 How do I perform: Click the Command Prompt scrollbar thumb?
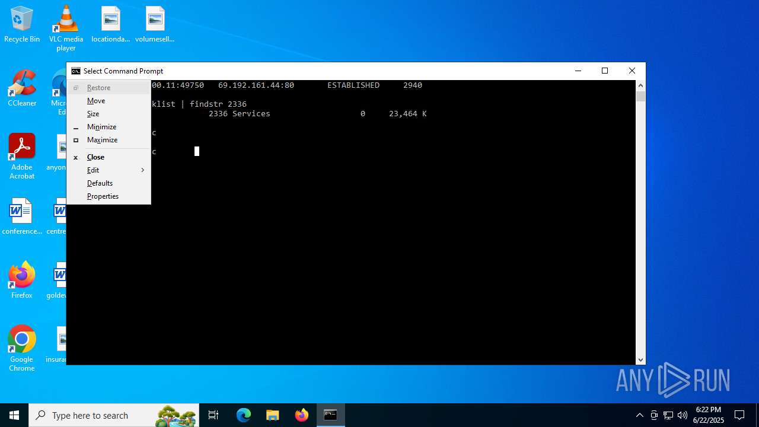pyautogui.click(x=640, y=97)
